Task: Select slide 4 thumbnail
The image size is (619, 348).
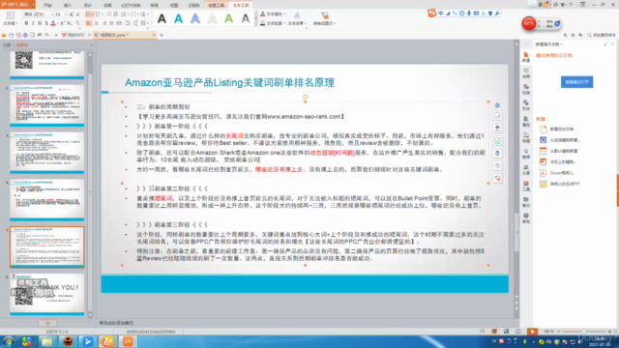Action: [x=47, y=200]
